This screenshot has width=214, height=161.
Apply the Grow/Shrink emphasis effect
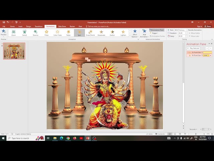point(90,33)
